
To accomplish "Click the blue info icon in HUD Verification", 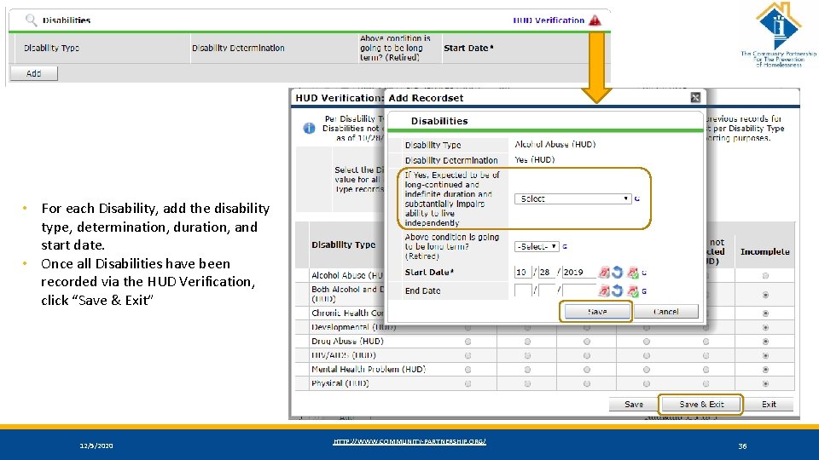I will [x=309, y=128].
